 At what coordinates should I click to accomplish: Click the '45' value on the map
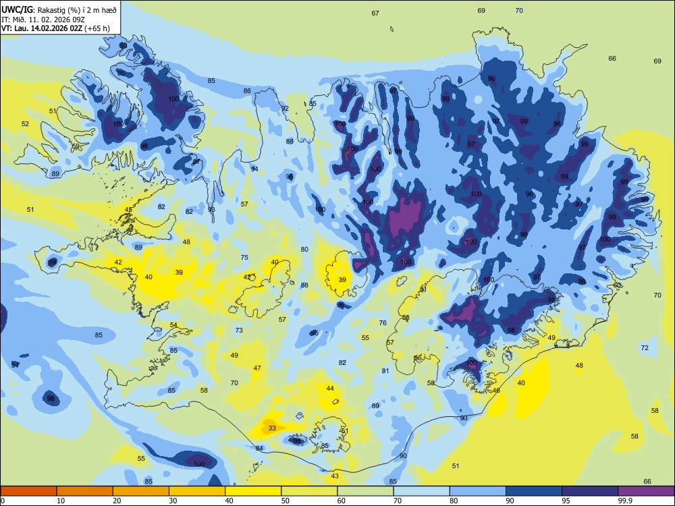coord(128,210)
